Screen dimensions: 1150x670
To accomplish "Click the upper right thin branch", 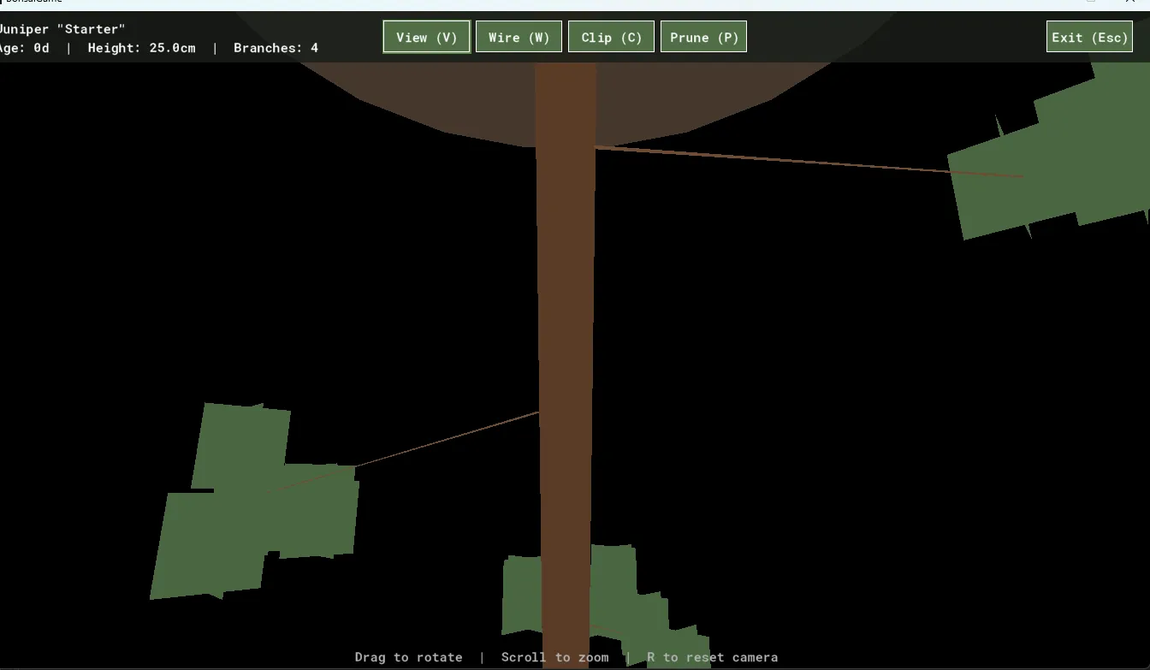I will 770,158.
